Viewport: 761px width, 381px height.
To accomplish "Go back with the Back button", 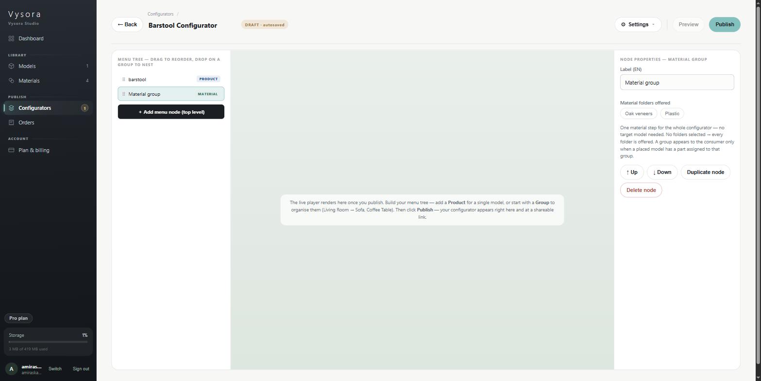I will click(x=127, y=24).
